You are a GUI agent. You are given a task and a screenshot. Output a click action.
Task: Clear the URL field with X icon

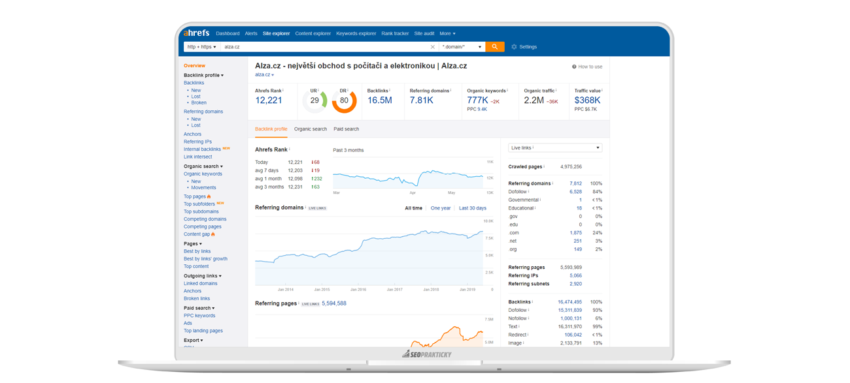pos(432,47)
